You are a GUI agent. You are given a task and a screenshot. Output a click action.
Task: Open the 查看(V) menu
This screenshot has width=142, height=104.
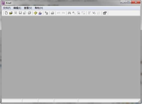pyautogui.click(x=28, y=8)
